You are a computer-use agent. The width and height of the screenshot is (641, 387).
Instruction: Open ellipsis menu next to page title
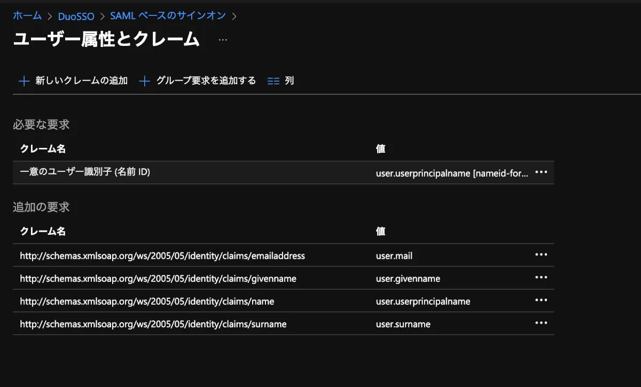223,40
